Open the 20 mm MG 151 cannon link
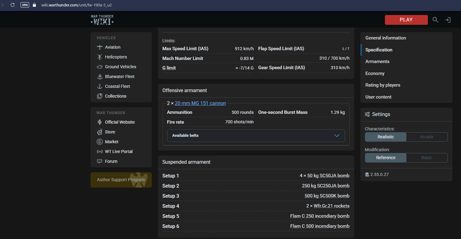 (200, 103)
